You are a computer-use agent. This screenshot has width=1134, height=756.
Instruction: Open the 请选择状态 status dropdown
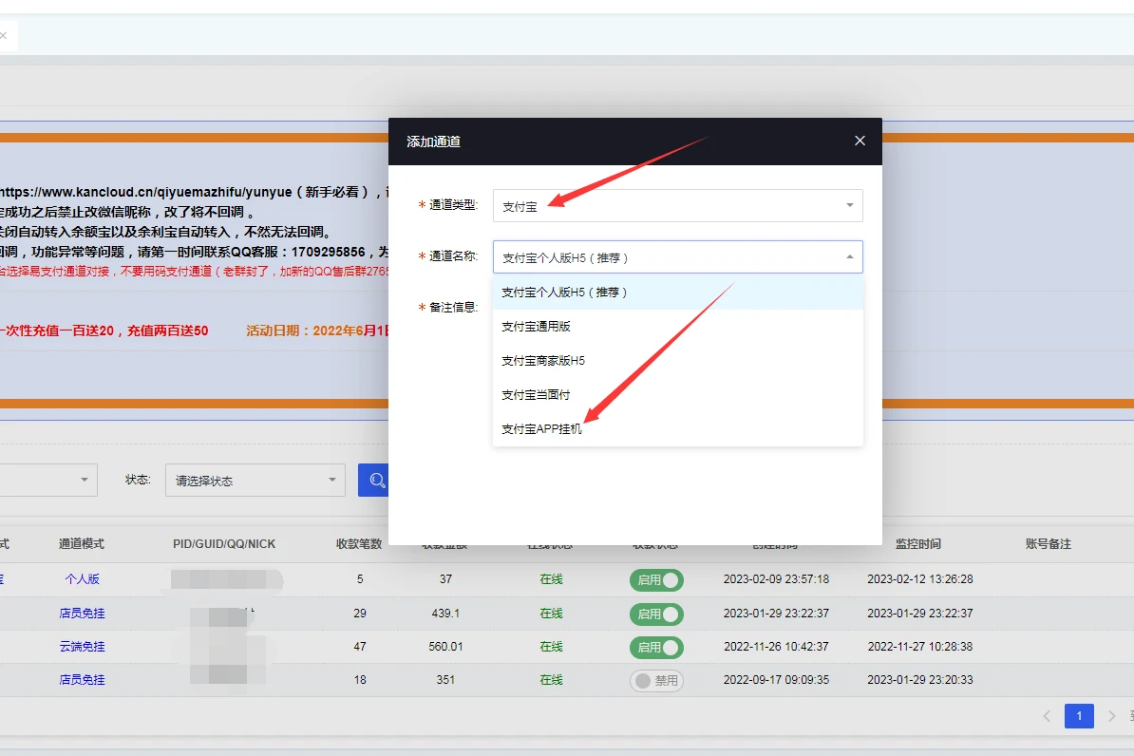[x=255, y=481]
